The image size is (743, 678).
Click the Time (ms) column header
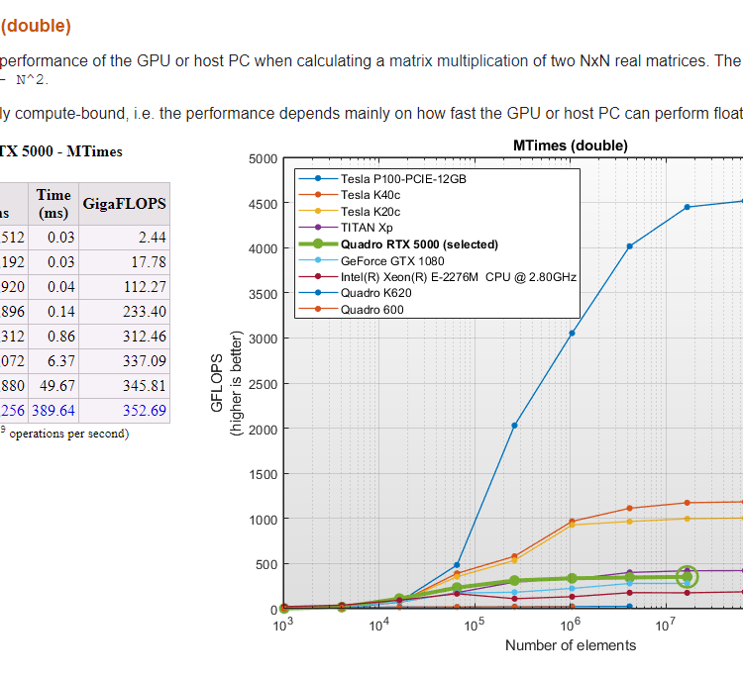[x=53, y=203]
